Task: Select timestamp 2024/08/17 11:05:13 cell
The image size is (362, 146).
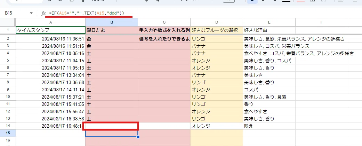Action: (x=50, y=68)
